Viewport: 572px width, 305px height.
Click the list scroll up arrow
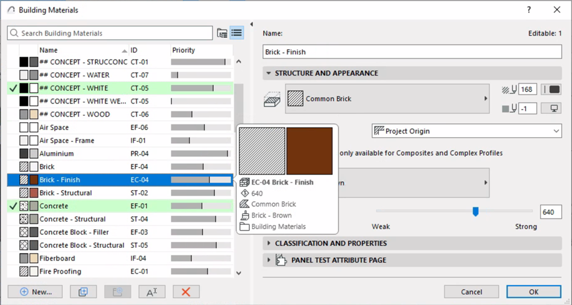[x=238, y=61]
